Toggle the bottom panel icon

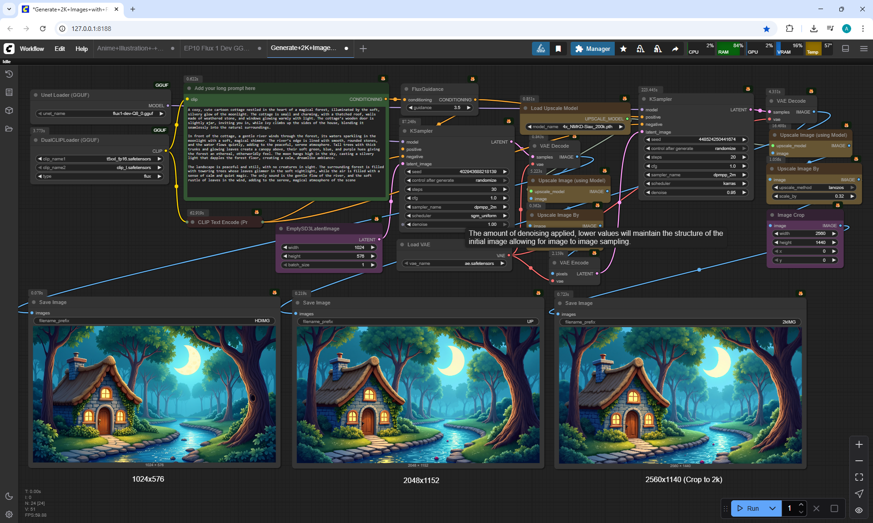(x=845, y=49)
